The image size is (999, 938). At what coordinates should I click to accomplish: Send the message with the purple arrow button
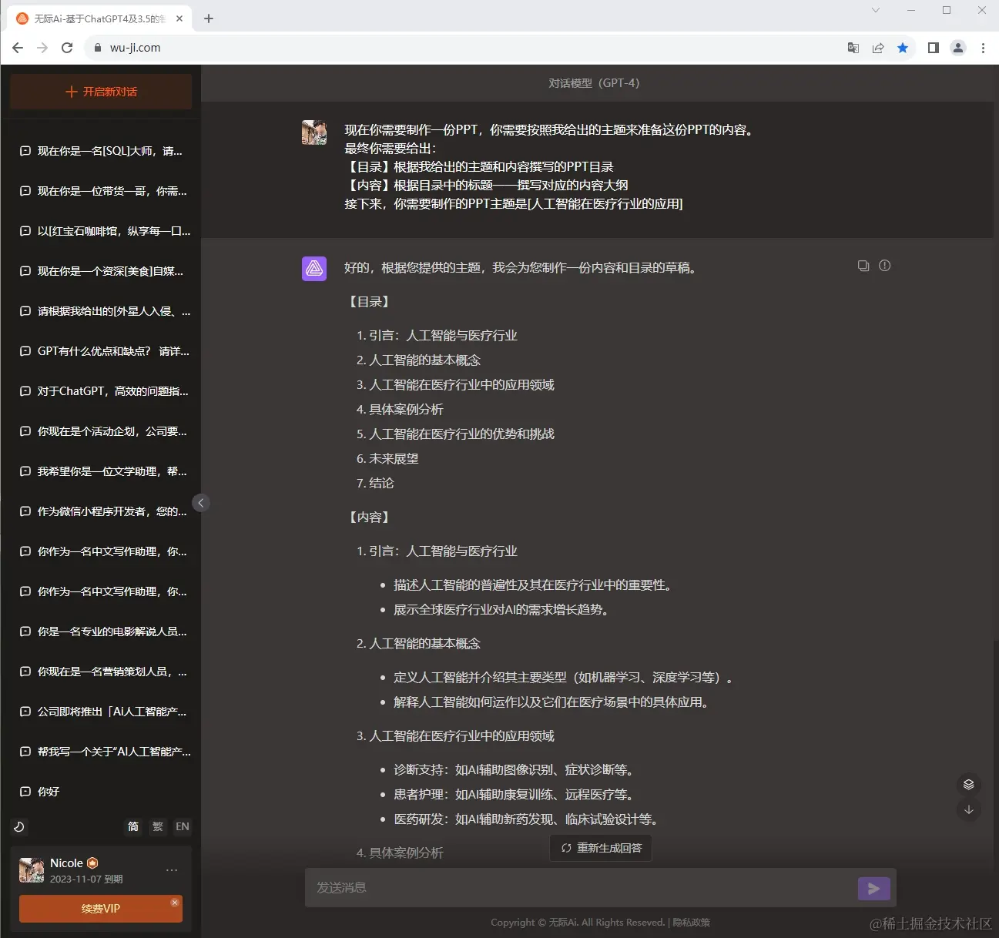click(x=874, y=888)
